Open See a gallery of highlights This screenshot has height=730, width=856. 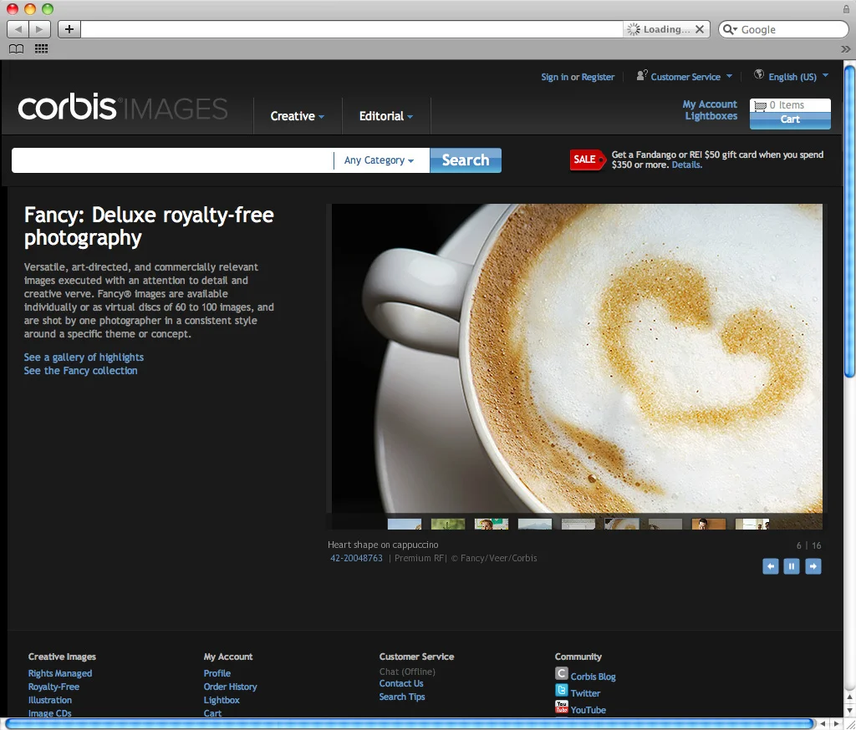tap(84, 357)
